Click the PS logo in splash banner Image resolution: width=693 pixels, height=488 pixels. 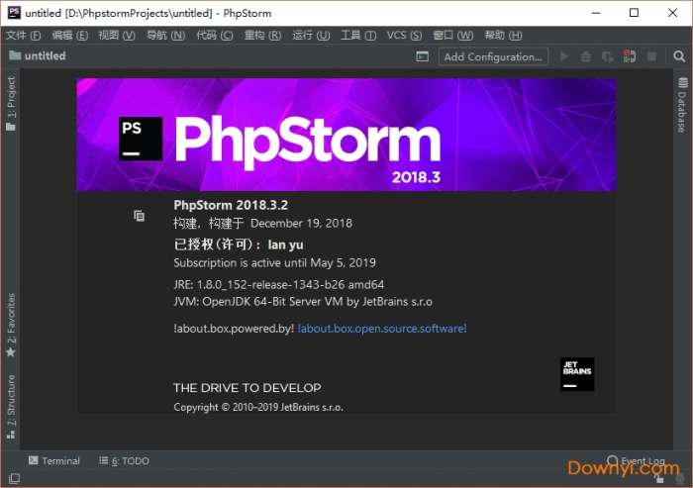(141, 139)
